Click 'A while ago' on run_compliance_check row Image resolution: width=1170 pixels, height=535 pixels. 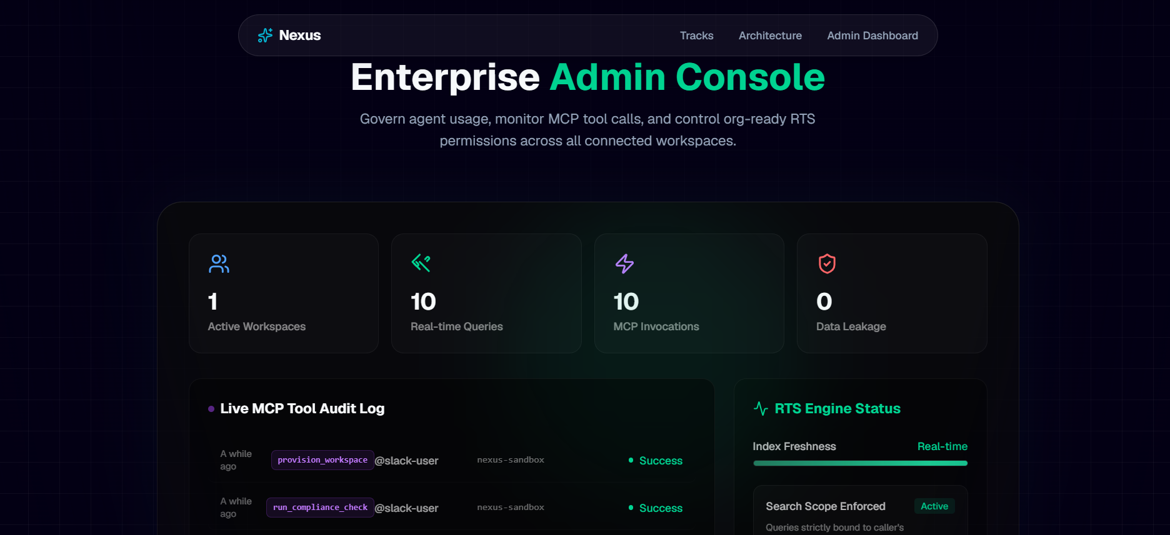(236, 508)
